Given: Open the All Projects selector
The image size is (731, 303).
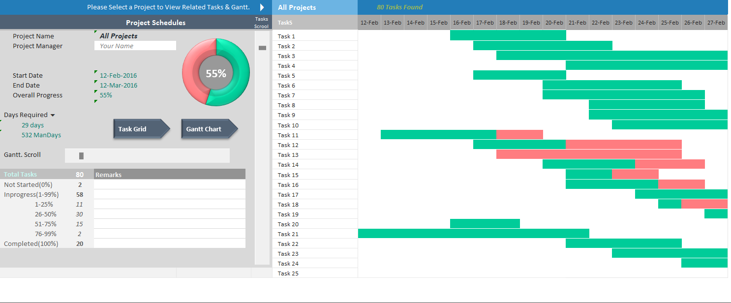Looking at the screenshot, I should (x=314, y=7).
